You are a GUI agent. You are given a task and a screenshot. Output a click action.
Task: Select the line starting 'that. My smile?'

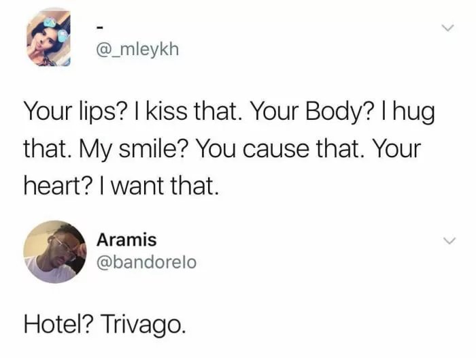[222, 149]
